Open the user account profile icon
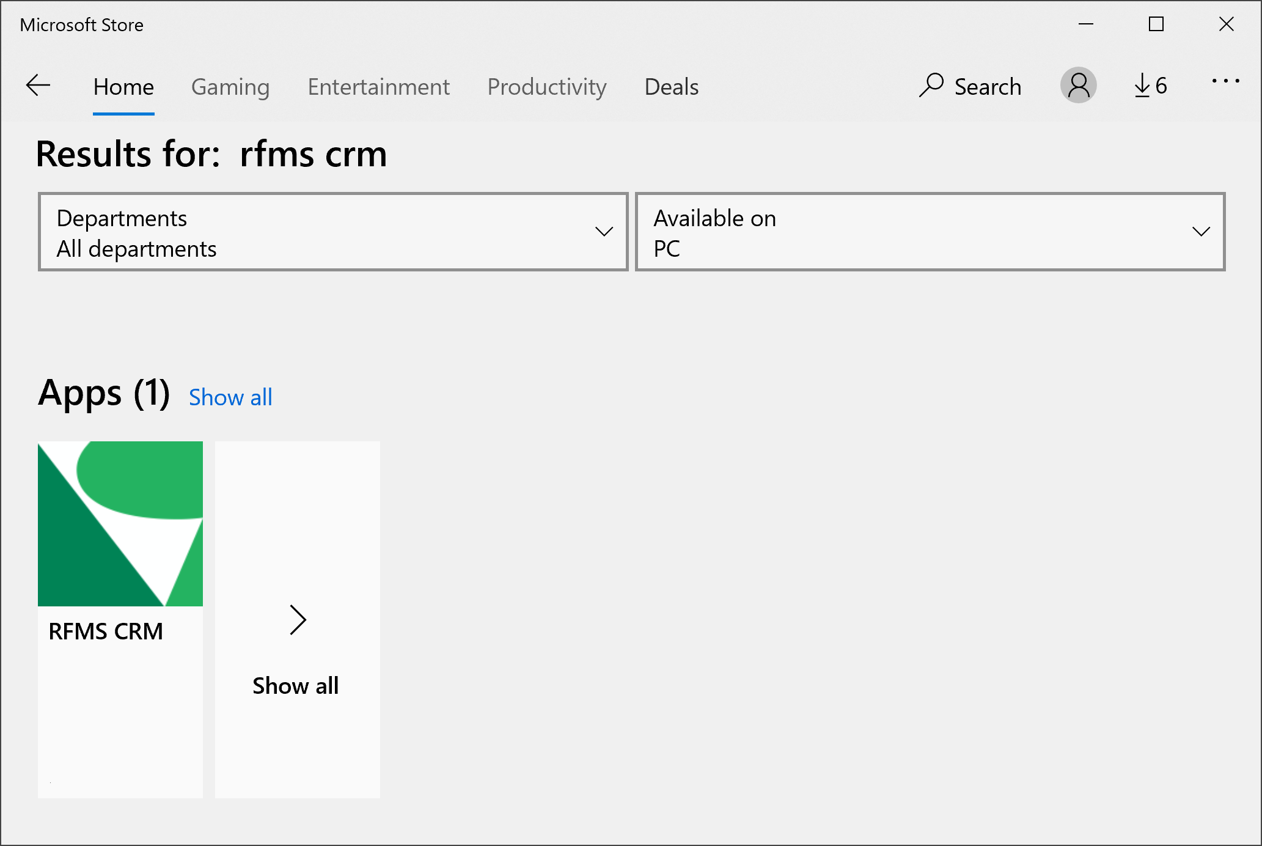Image resolution: width=1262 pixels, height=846 pixels. coord(1079,85)
